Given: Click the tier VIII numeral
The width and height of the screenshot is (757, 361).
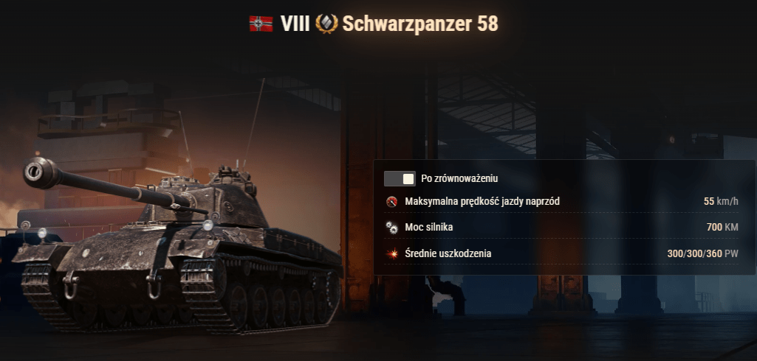Looking at the screenshot, I should pos(295,24).
